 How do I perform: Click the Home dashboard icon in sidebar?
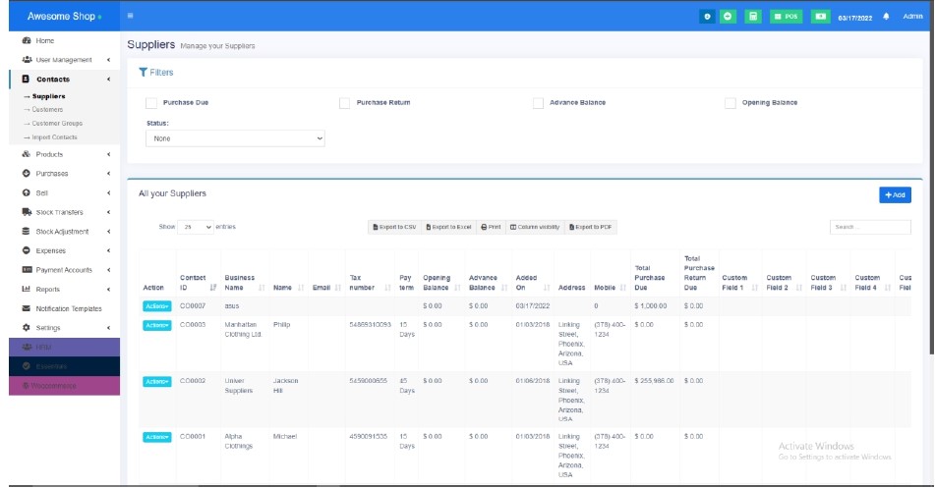click(27, 40)
